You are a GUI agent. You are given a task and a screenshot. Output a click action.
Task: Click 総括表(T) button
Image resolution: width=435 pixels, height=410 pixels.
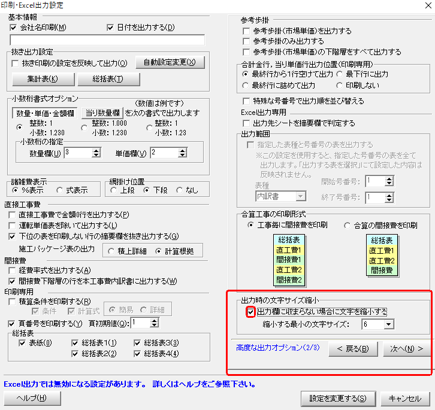[x=100, y=79]
